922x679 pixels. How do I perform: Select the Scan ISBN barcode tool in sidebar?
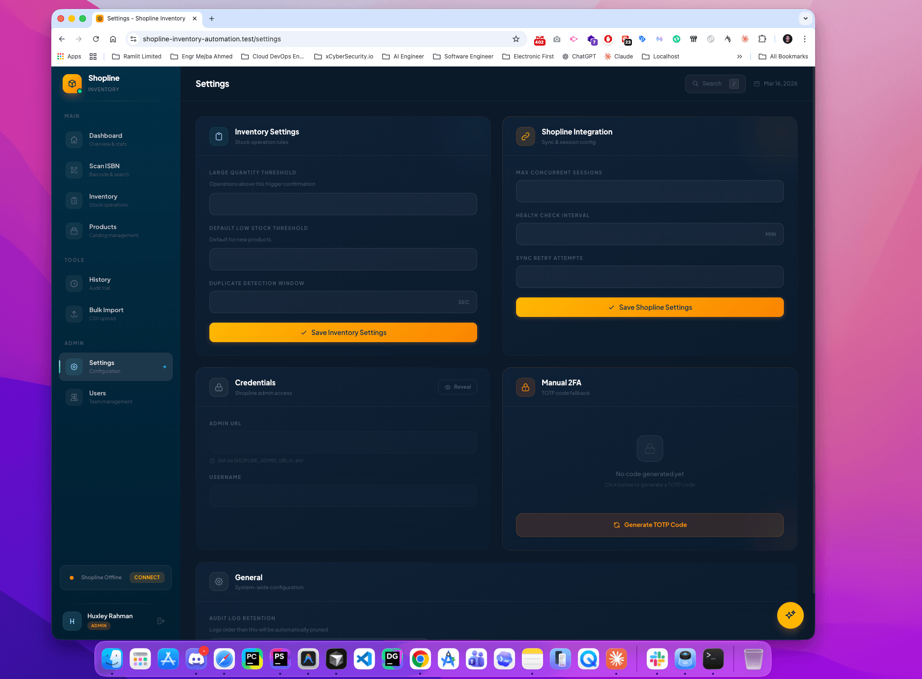pos(104,170)
